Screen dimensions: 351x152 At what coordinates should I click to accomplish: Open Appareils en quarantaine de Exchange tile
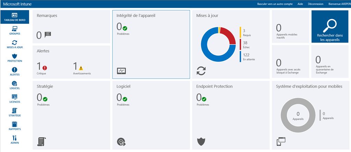point(330,62)
